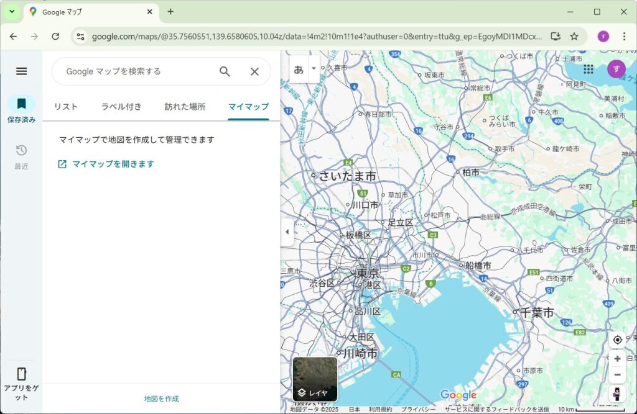This screenshot has width=637, height=414.
Task: Click the さいたま市 map label
Action: [x=348, y=176]
